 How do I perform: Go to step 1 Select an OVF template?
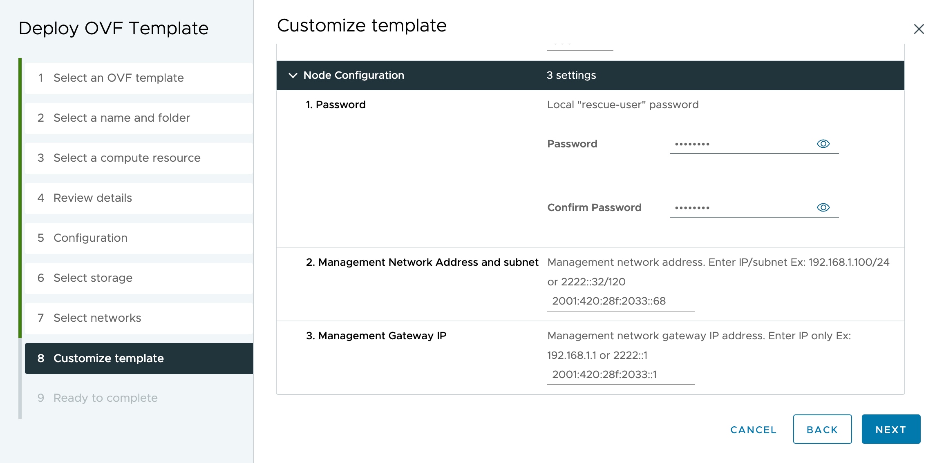[x=139, y=78]
